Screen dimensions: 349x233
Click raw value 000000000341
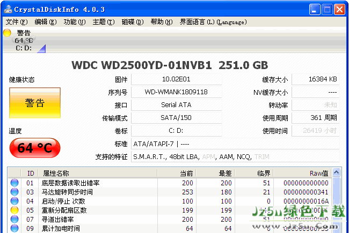pos(306,192)
